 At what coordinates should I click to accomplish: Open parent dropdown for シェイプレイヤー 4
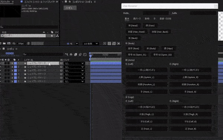pyautogui.click(x=74, y=71)
